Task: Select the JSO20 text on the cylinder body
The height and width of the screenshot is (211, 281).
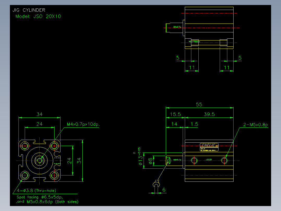Action: click(209, 160)
